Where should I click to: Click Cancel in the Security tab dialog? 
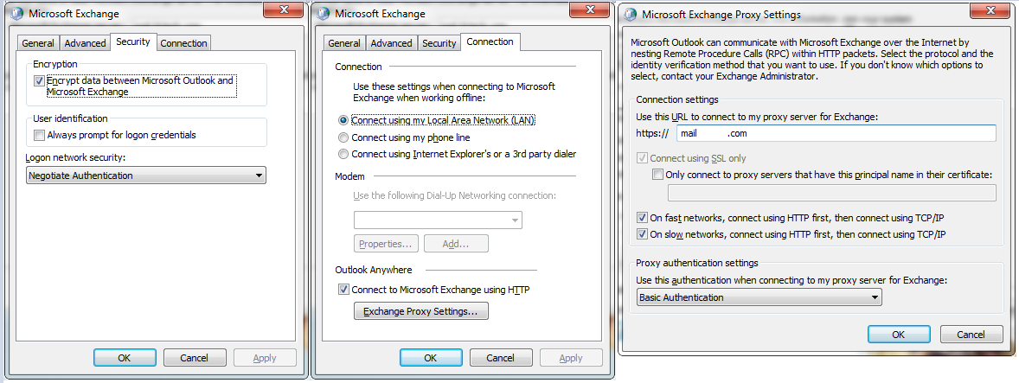(x=194, y=358)
